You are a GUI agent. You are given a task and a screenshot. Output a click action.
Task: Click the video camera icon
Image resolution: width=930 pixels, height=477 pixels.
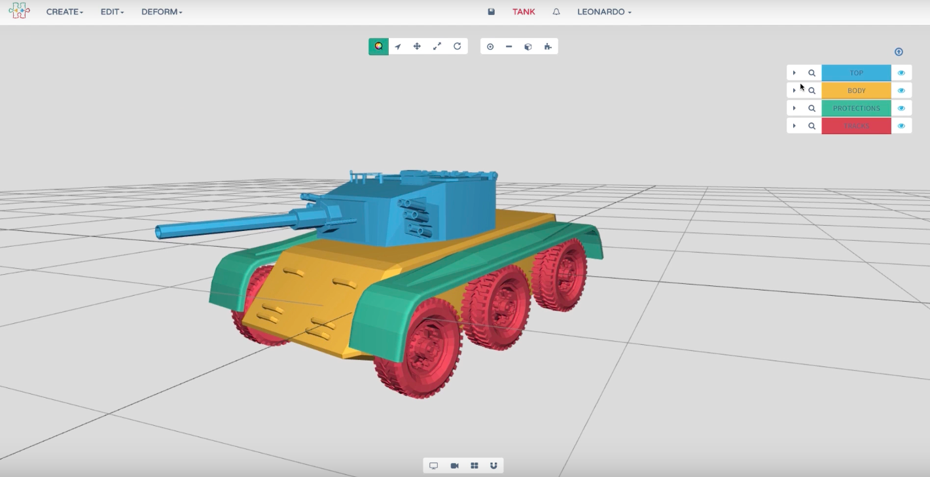[x=454, y=466]
